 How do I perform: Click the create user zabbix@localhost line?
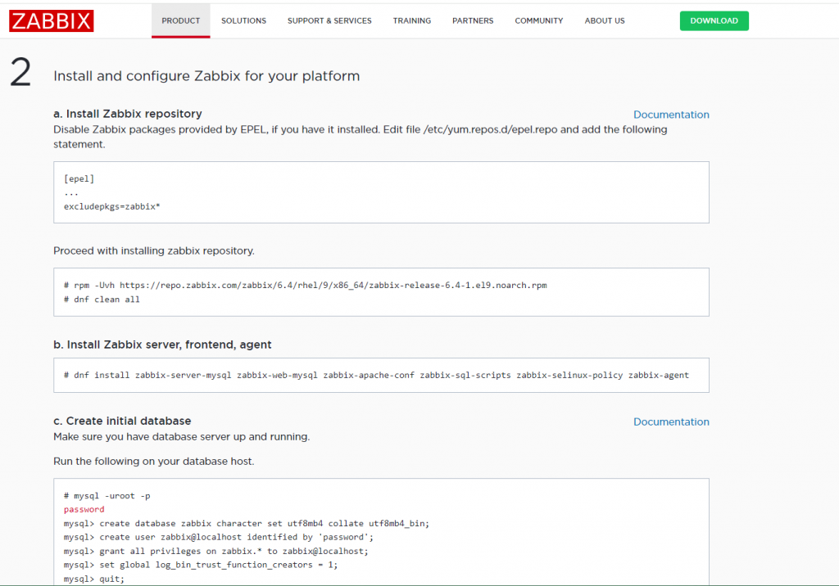click(218, 537)
